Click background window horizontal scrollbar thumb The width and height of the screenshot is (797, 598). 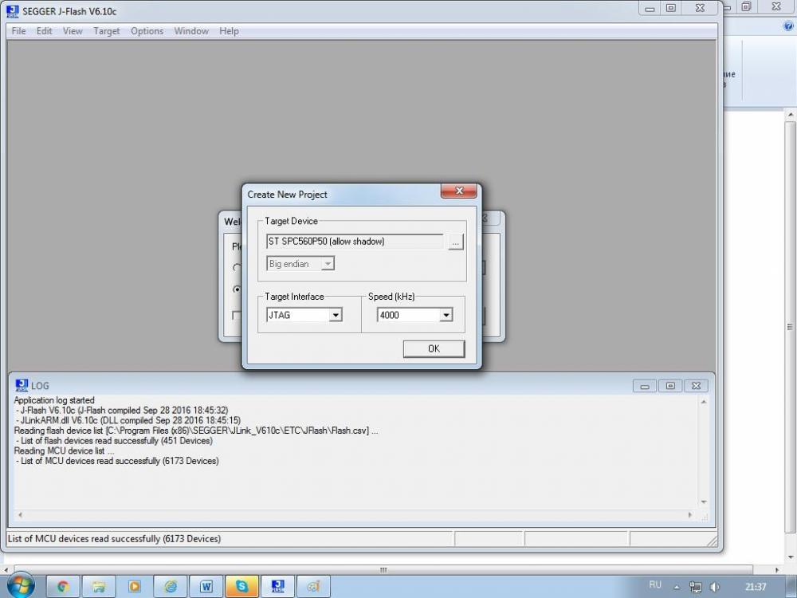pyautogui.click(x=383, y=569)
